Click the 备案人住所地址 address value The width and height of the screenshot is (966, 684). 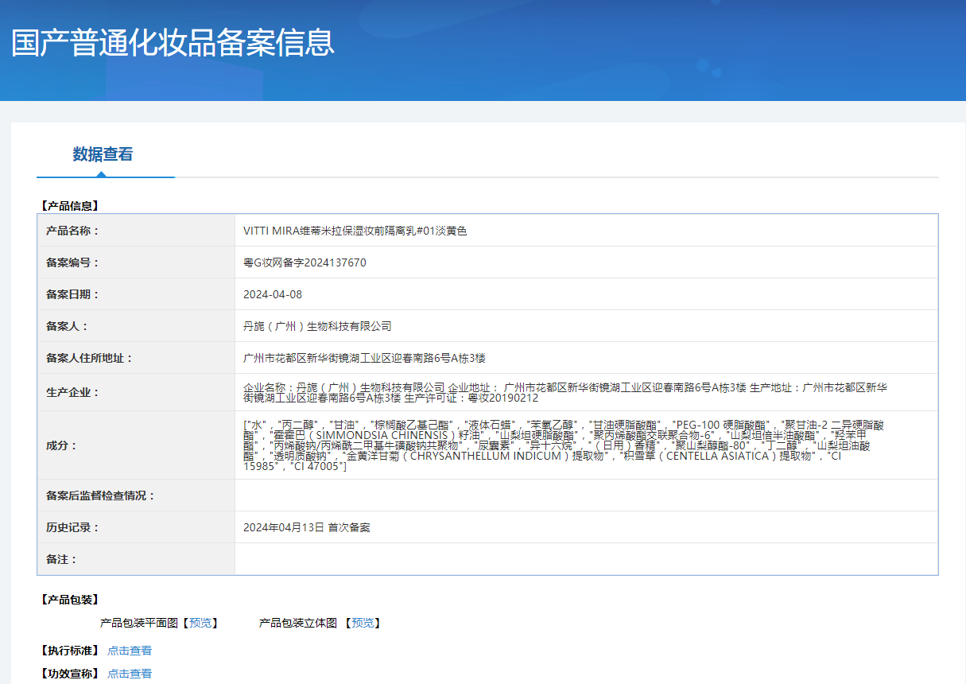[x=364, y=358]
